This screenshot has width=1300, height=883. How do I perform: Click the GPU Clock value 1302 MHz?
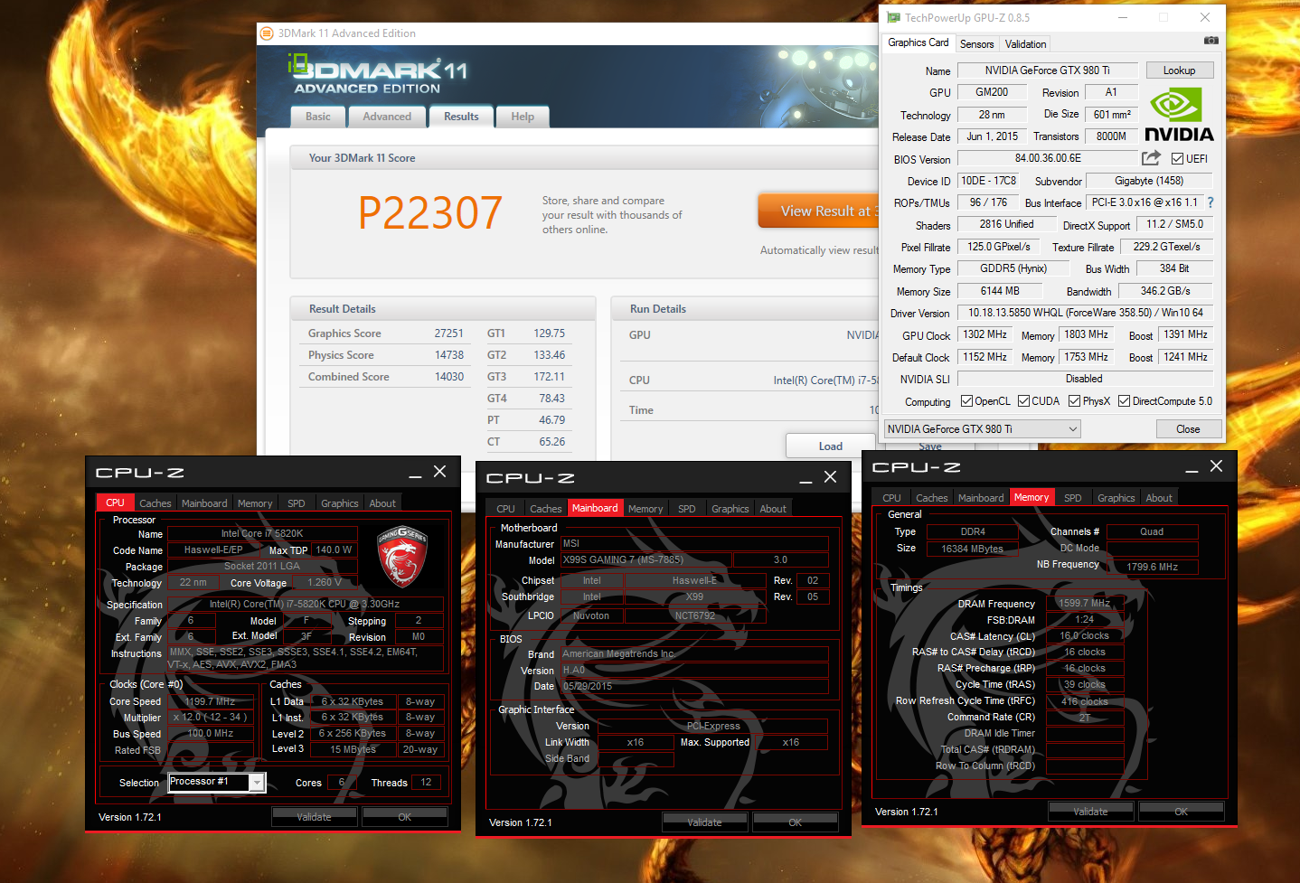pyautogui.click(x=985, y=334)
